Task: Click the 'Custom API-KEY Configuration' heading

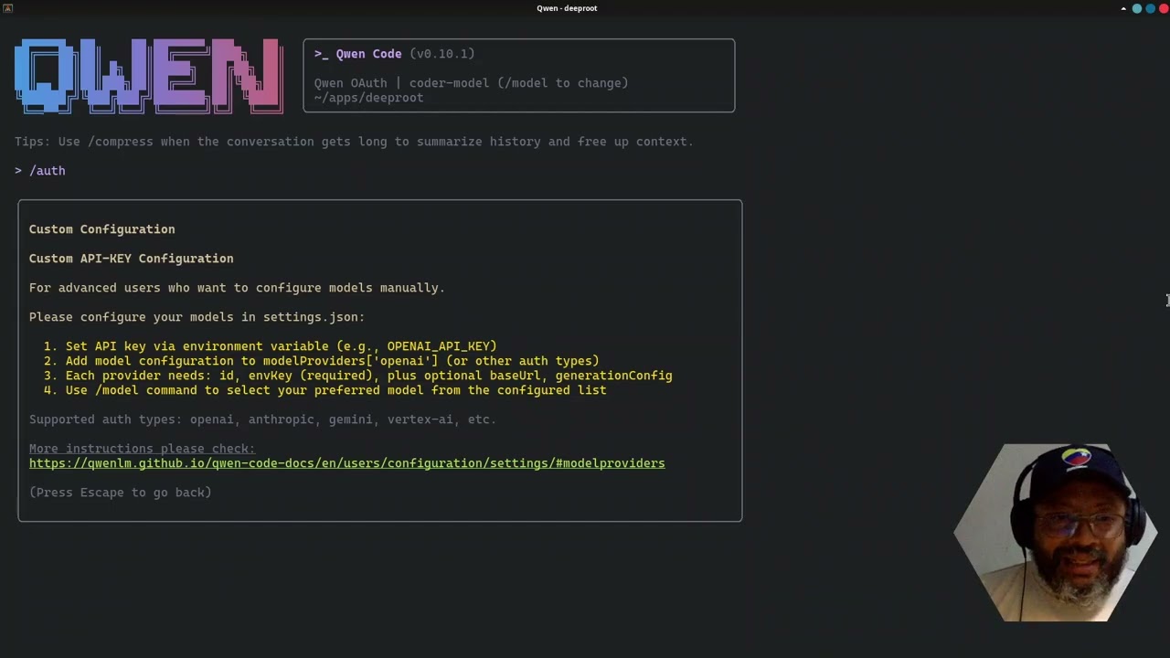Action: coord(131,259)
